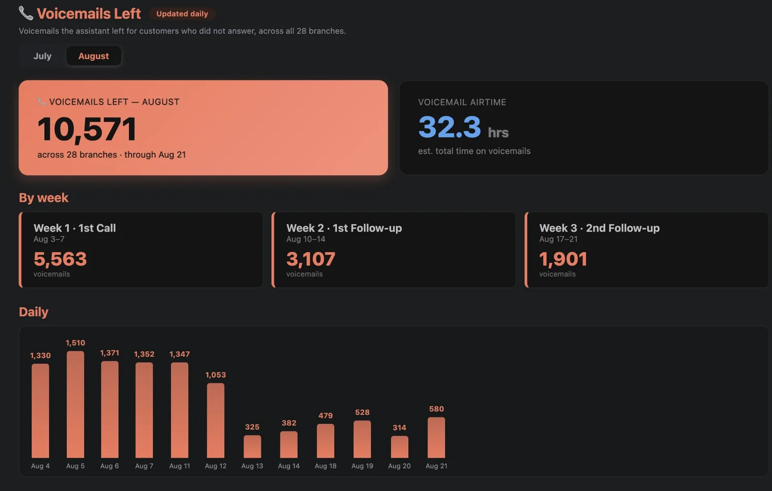The image size is (772, 491).
Task: Click the 325 value above Aug 13
Action: click(x=252, y=427)
